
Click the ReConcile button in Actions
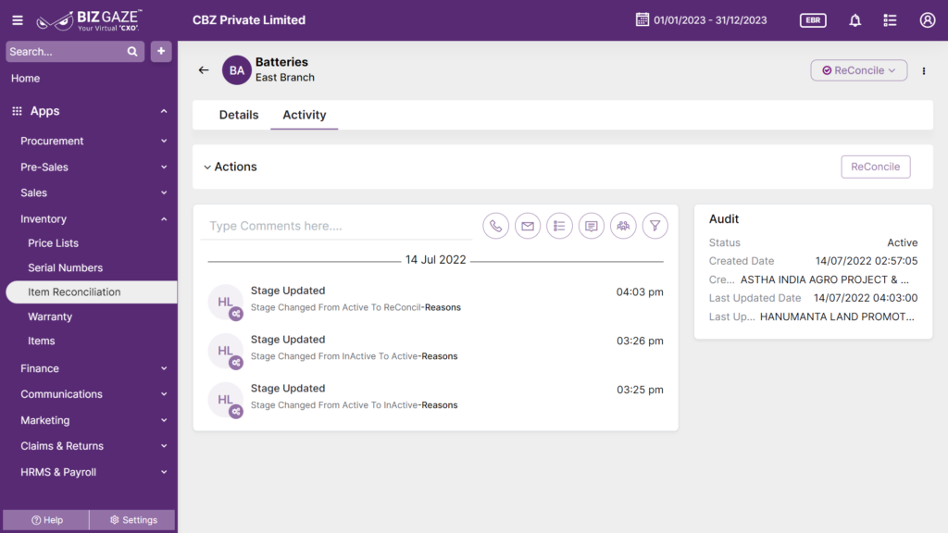click(x=876, y=167)
